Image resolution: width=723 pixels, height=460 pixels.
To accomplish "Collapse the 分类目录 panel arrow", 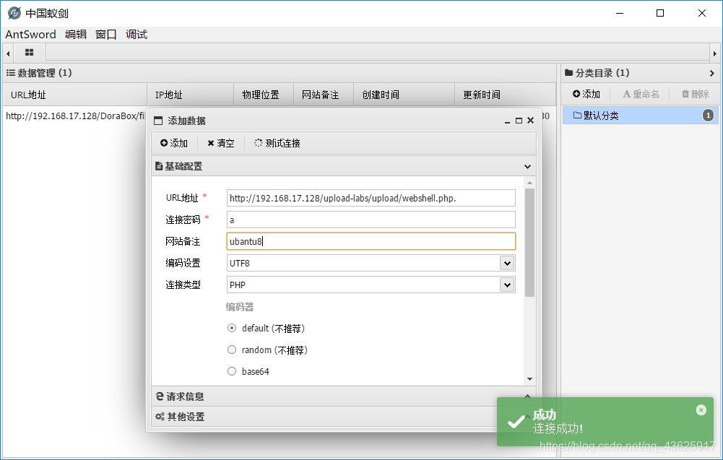I will 712,73.
